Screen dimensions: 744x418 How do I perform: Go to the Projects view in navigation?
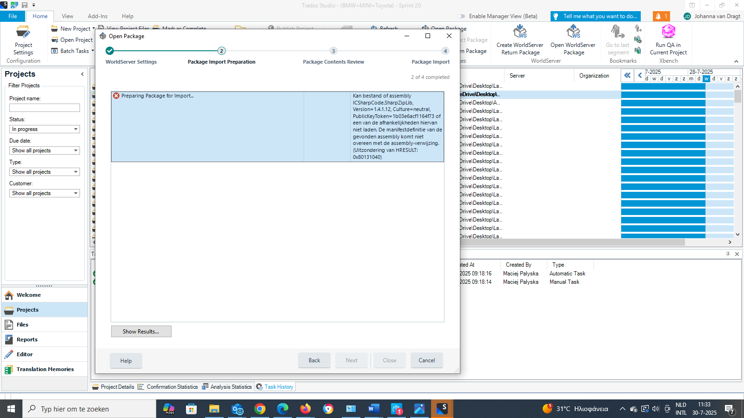[45, 310]
